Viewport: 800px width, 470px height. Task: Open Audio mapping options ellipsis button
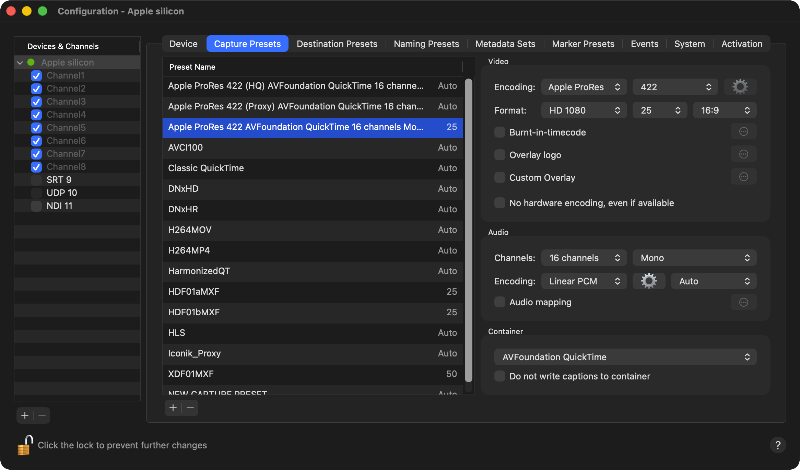(743, 302)
